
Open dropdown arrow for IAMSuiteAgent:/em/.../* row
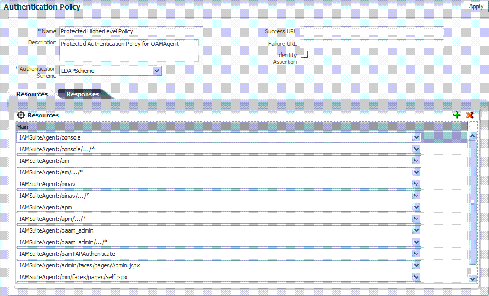click(416, 172)
